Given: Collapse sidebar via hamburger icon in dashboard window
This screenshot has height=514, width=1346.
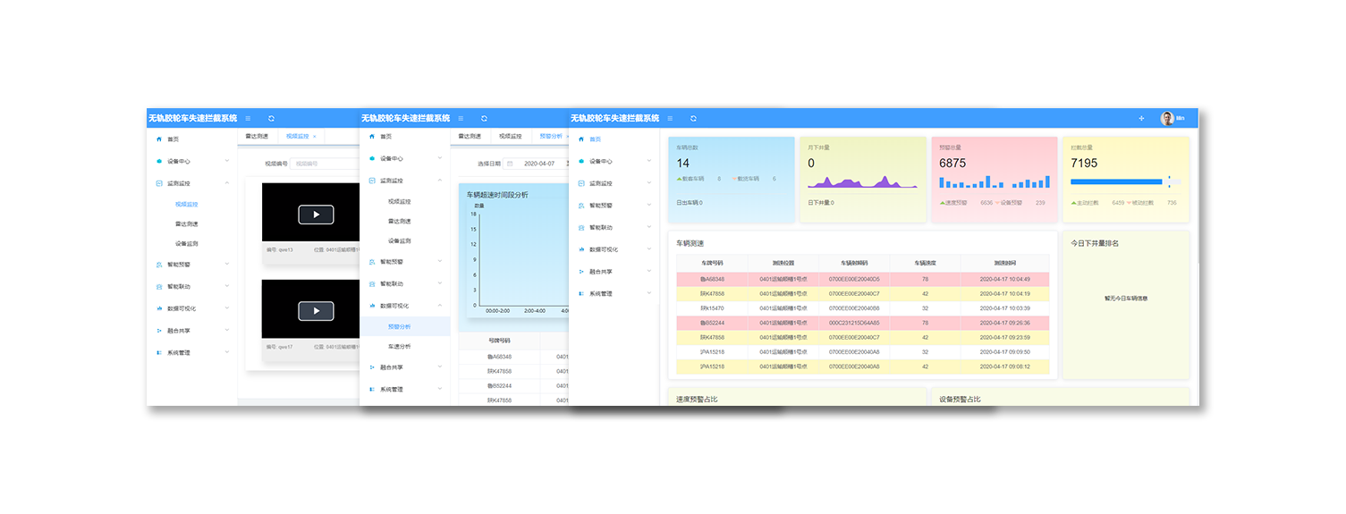Looking at the screenshot, I should [x=669, y=118].
